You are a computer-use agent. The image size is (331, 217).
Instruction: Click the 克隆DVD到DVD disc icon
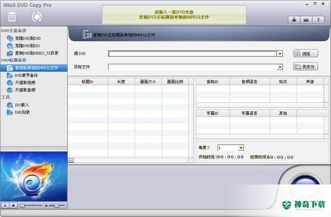click(x=10, y=38)
